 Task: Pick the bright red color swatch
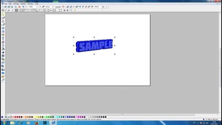click(x=15, y=117)
